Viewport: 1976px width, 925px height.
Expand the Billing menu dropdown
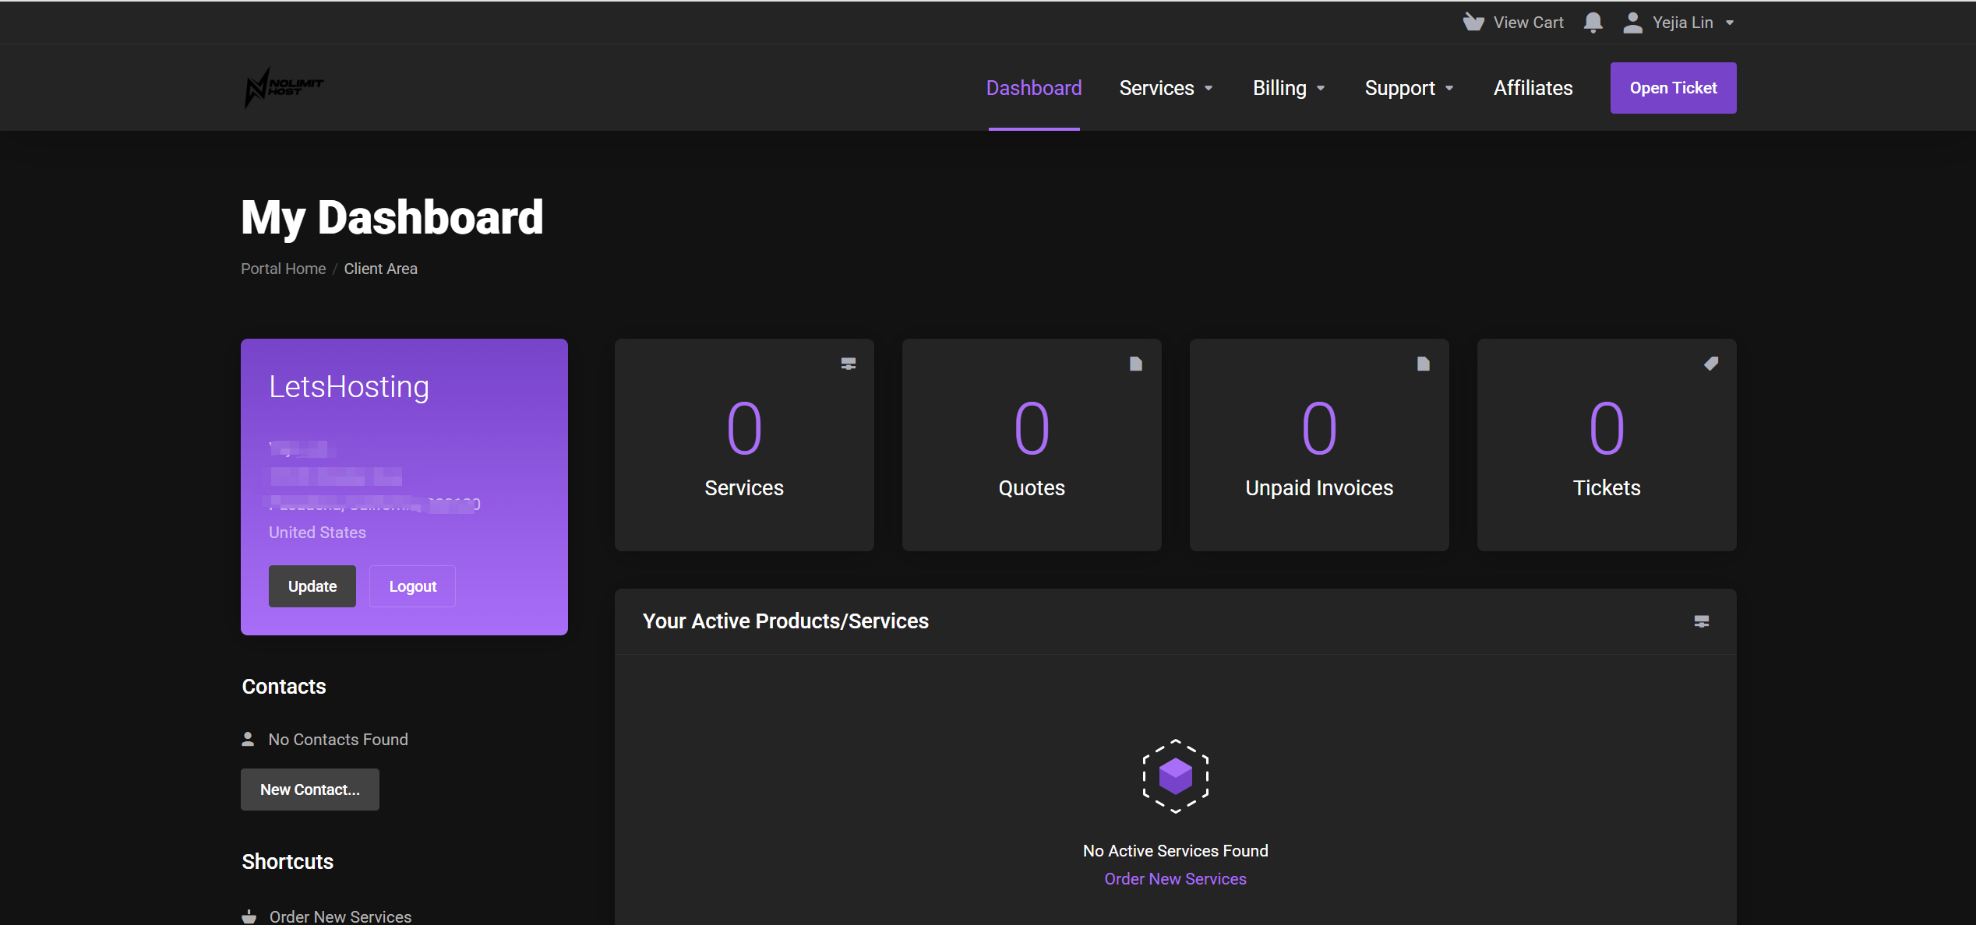[x=1321, y=89]
